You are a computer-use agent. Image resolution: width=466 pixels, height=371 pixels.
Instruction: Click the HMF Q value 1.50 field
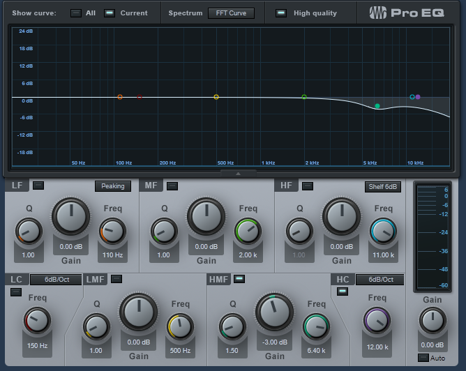coord(232,351)
